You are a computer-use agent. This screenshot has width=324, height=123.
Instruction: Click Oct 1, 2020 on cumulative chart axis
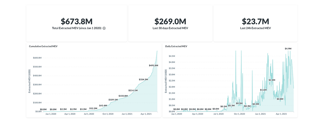pos(108,114)
